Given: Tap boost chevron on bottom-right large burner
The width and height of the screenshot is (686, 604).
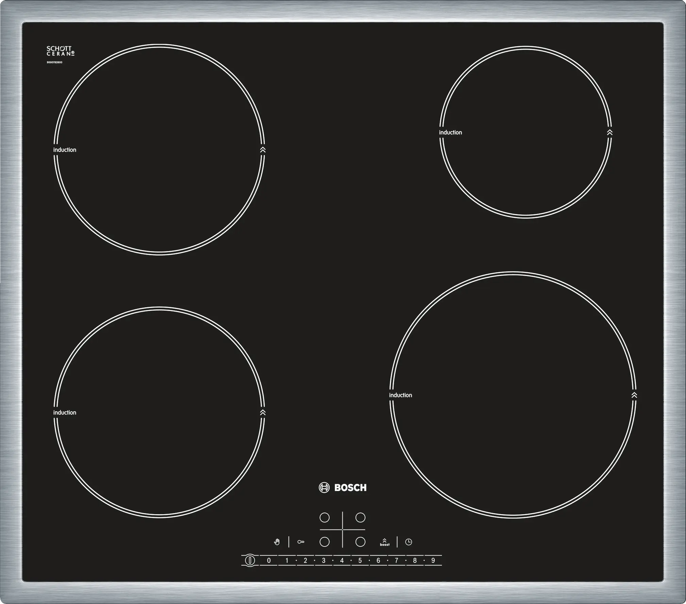Looking at the screenshot, I should tap(634, 395).
